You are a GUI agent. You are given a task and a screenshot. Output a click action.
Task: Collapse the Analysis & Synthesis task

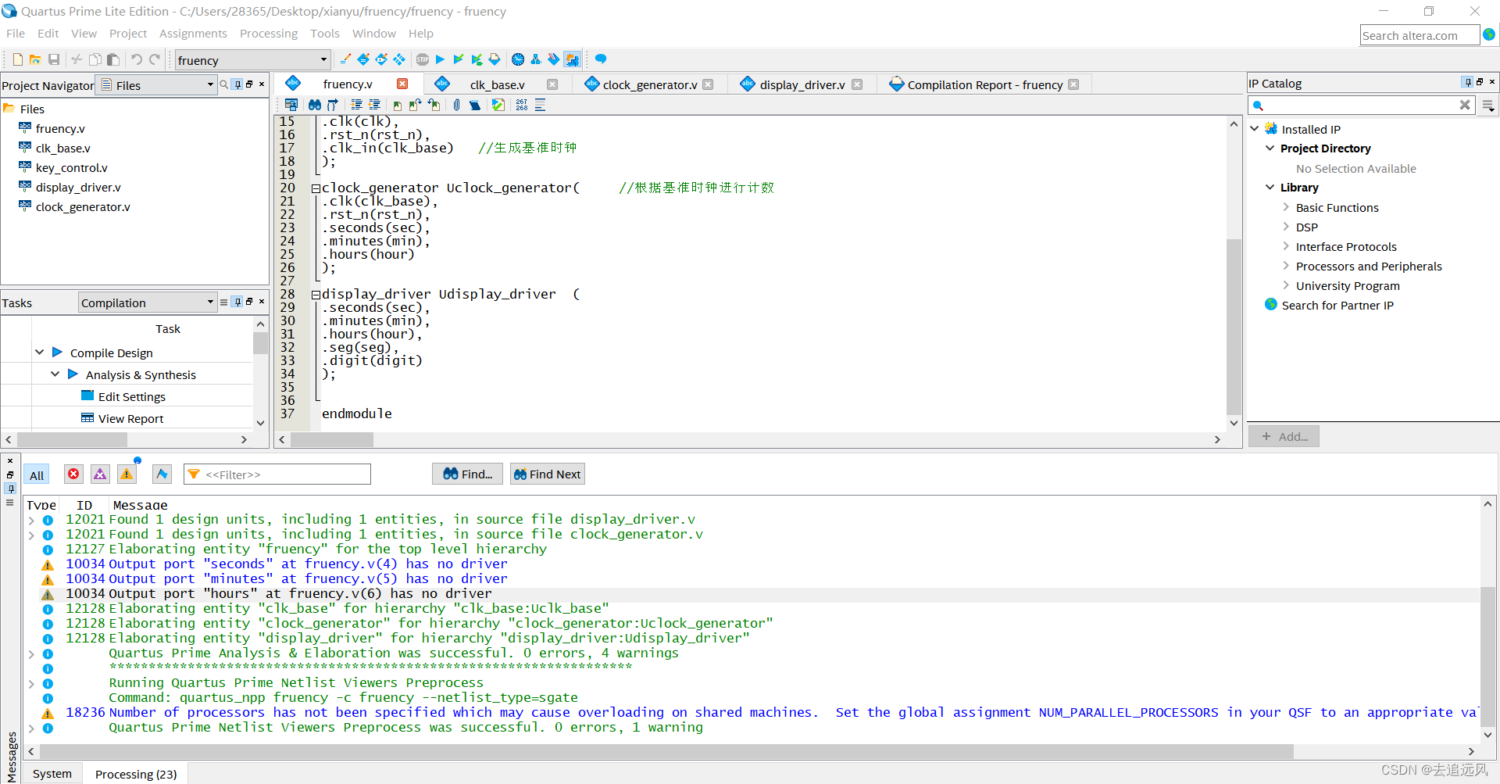click(55, 374)
